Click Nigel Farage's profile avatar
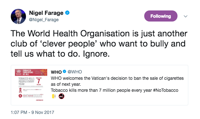Screen dimensions: 200x119 coord(18,16)
